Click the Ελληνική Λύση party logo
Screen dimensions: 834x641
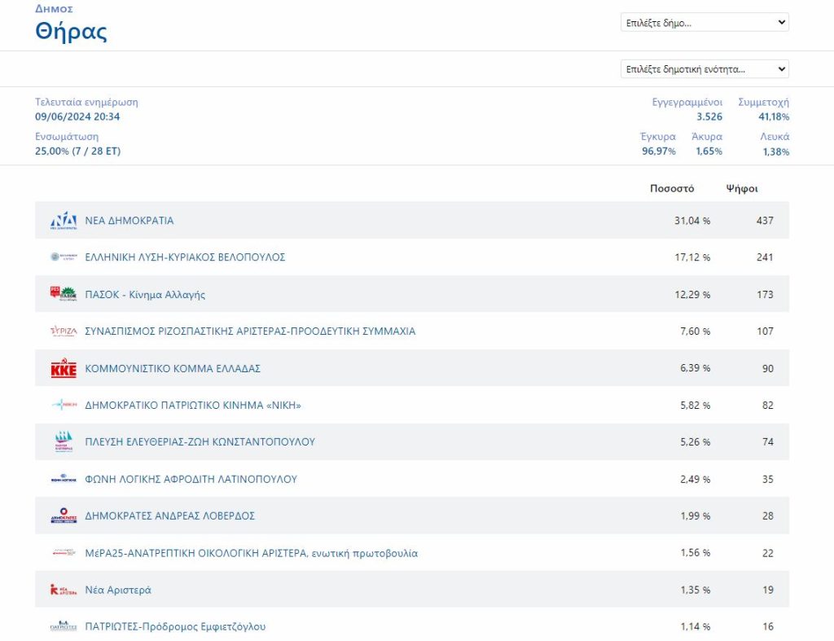pyautogui.click(x=64, y=257)
